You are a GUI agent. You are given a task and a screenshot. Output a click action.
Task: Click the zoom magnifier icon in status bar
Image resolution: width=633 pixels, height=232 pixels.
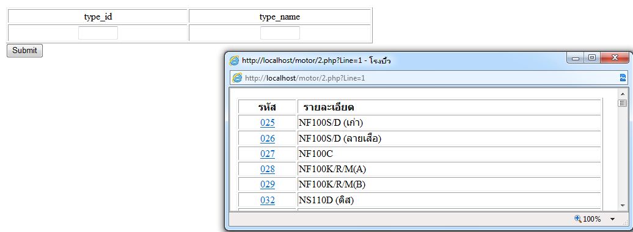(577, 219)
